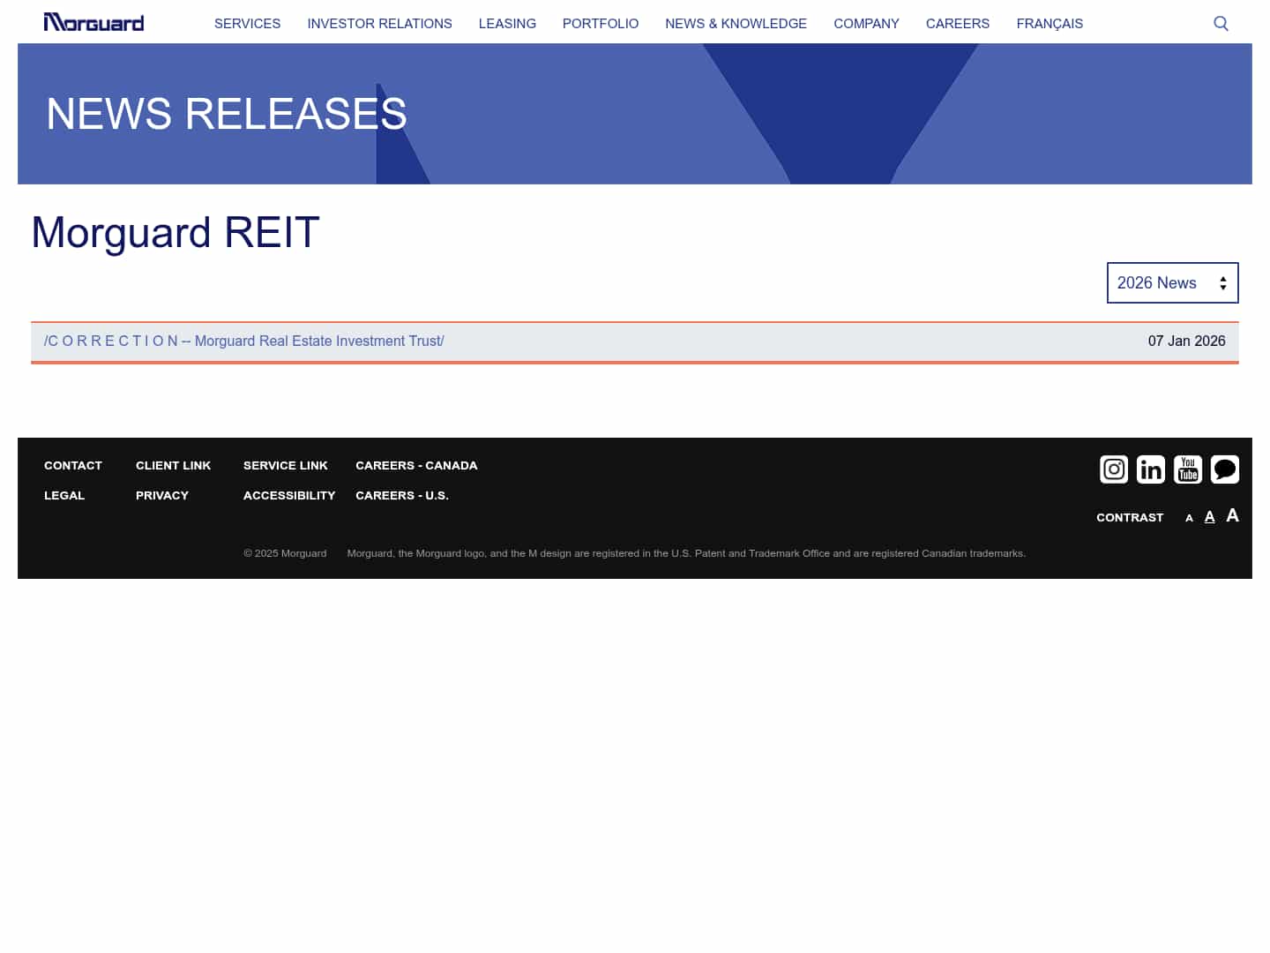Open the 2026 News year dropdown
Image resolution: width=1270 pixels, height=953 pixels.
tap(1172, 282)
